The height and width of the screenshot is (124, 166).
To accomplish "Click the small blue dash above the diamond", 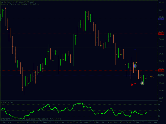I will (135, 49).
